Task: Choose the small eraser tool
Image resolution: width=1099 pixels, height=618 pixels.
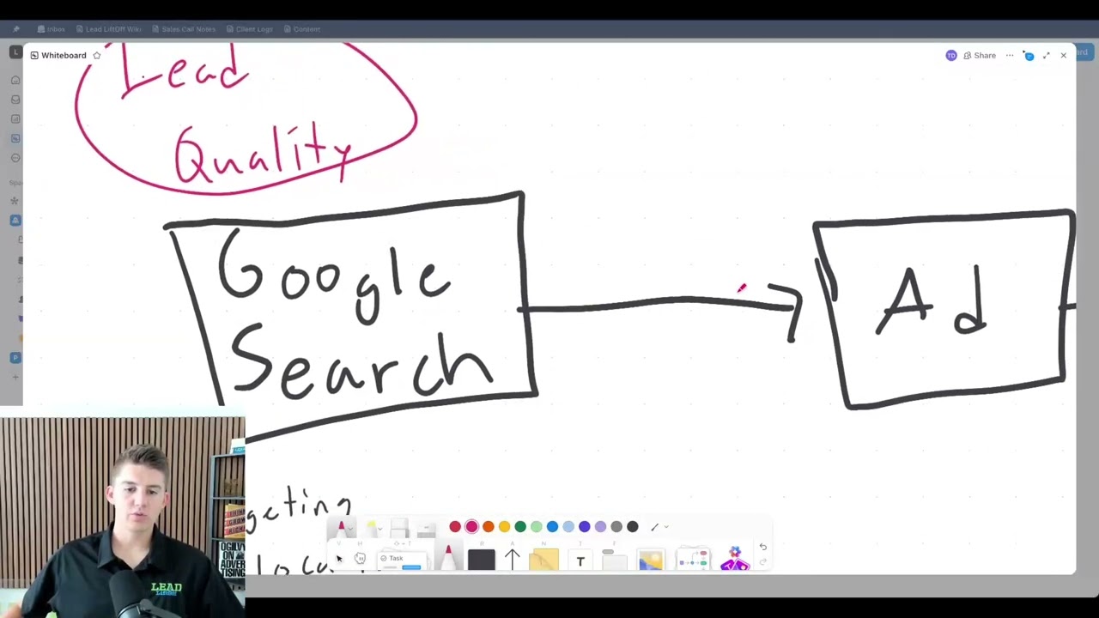Action: pos(427,529)
